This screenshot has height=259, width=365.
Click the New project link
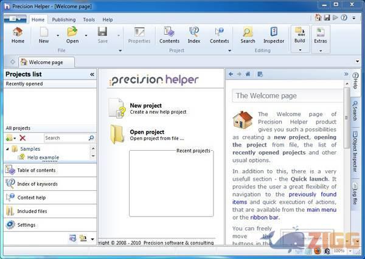[146, 105]
